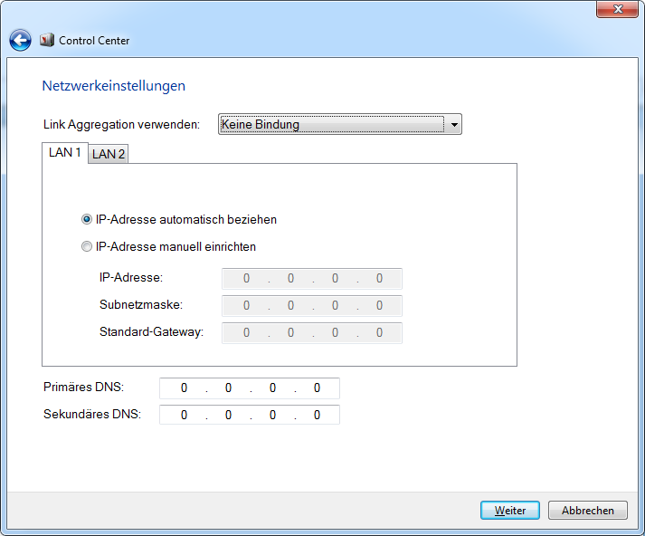Click first octet of Sekundäres DNS
The height and width of the screenshot is (536, 645).
click(184, 415)
